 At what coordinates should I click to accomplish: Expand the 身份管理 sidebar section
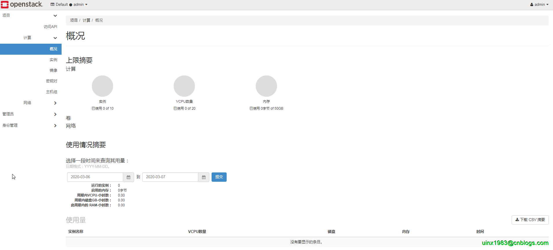[31, 126]
